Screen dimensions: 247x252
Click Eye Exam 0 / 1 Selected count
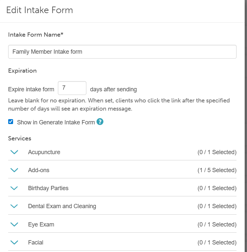[217, 225]
